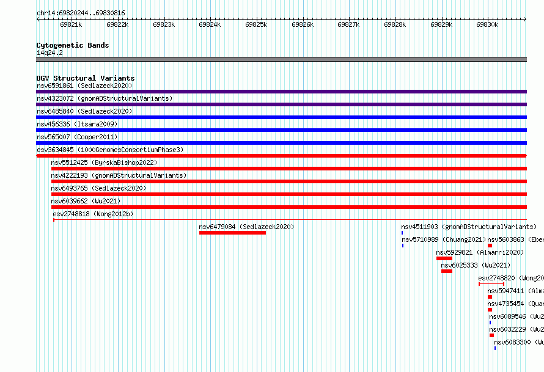Click the small blue mark under nsv6089546

point(490,323)
